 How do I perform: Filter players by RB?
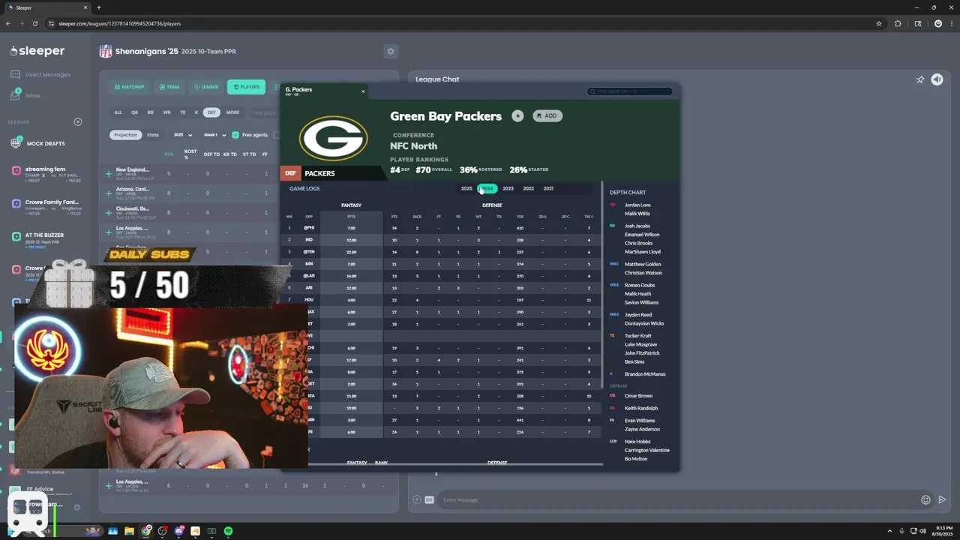[150, 112]
